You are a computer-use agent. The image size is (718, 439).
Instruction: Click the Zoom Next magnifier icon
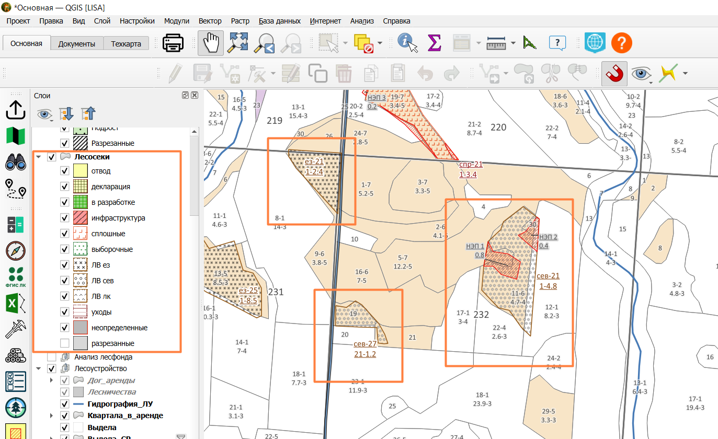click(290, 43)
